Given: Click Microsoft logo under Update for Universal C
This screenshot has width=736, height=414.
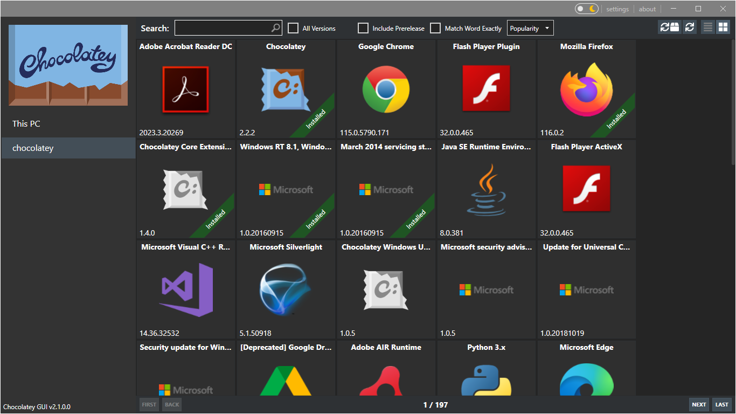Looking at the screenshot, I should pos(586,290).
